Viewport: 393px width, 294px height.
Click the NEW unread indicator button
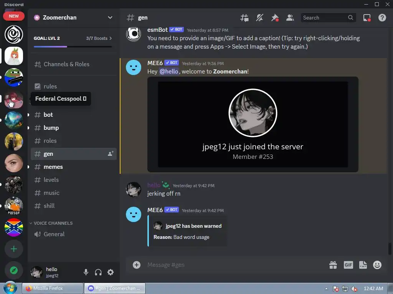pyautogui.click(x=14, y=16)
